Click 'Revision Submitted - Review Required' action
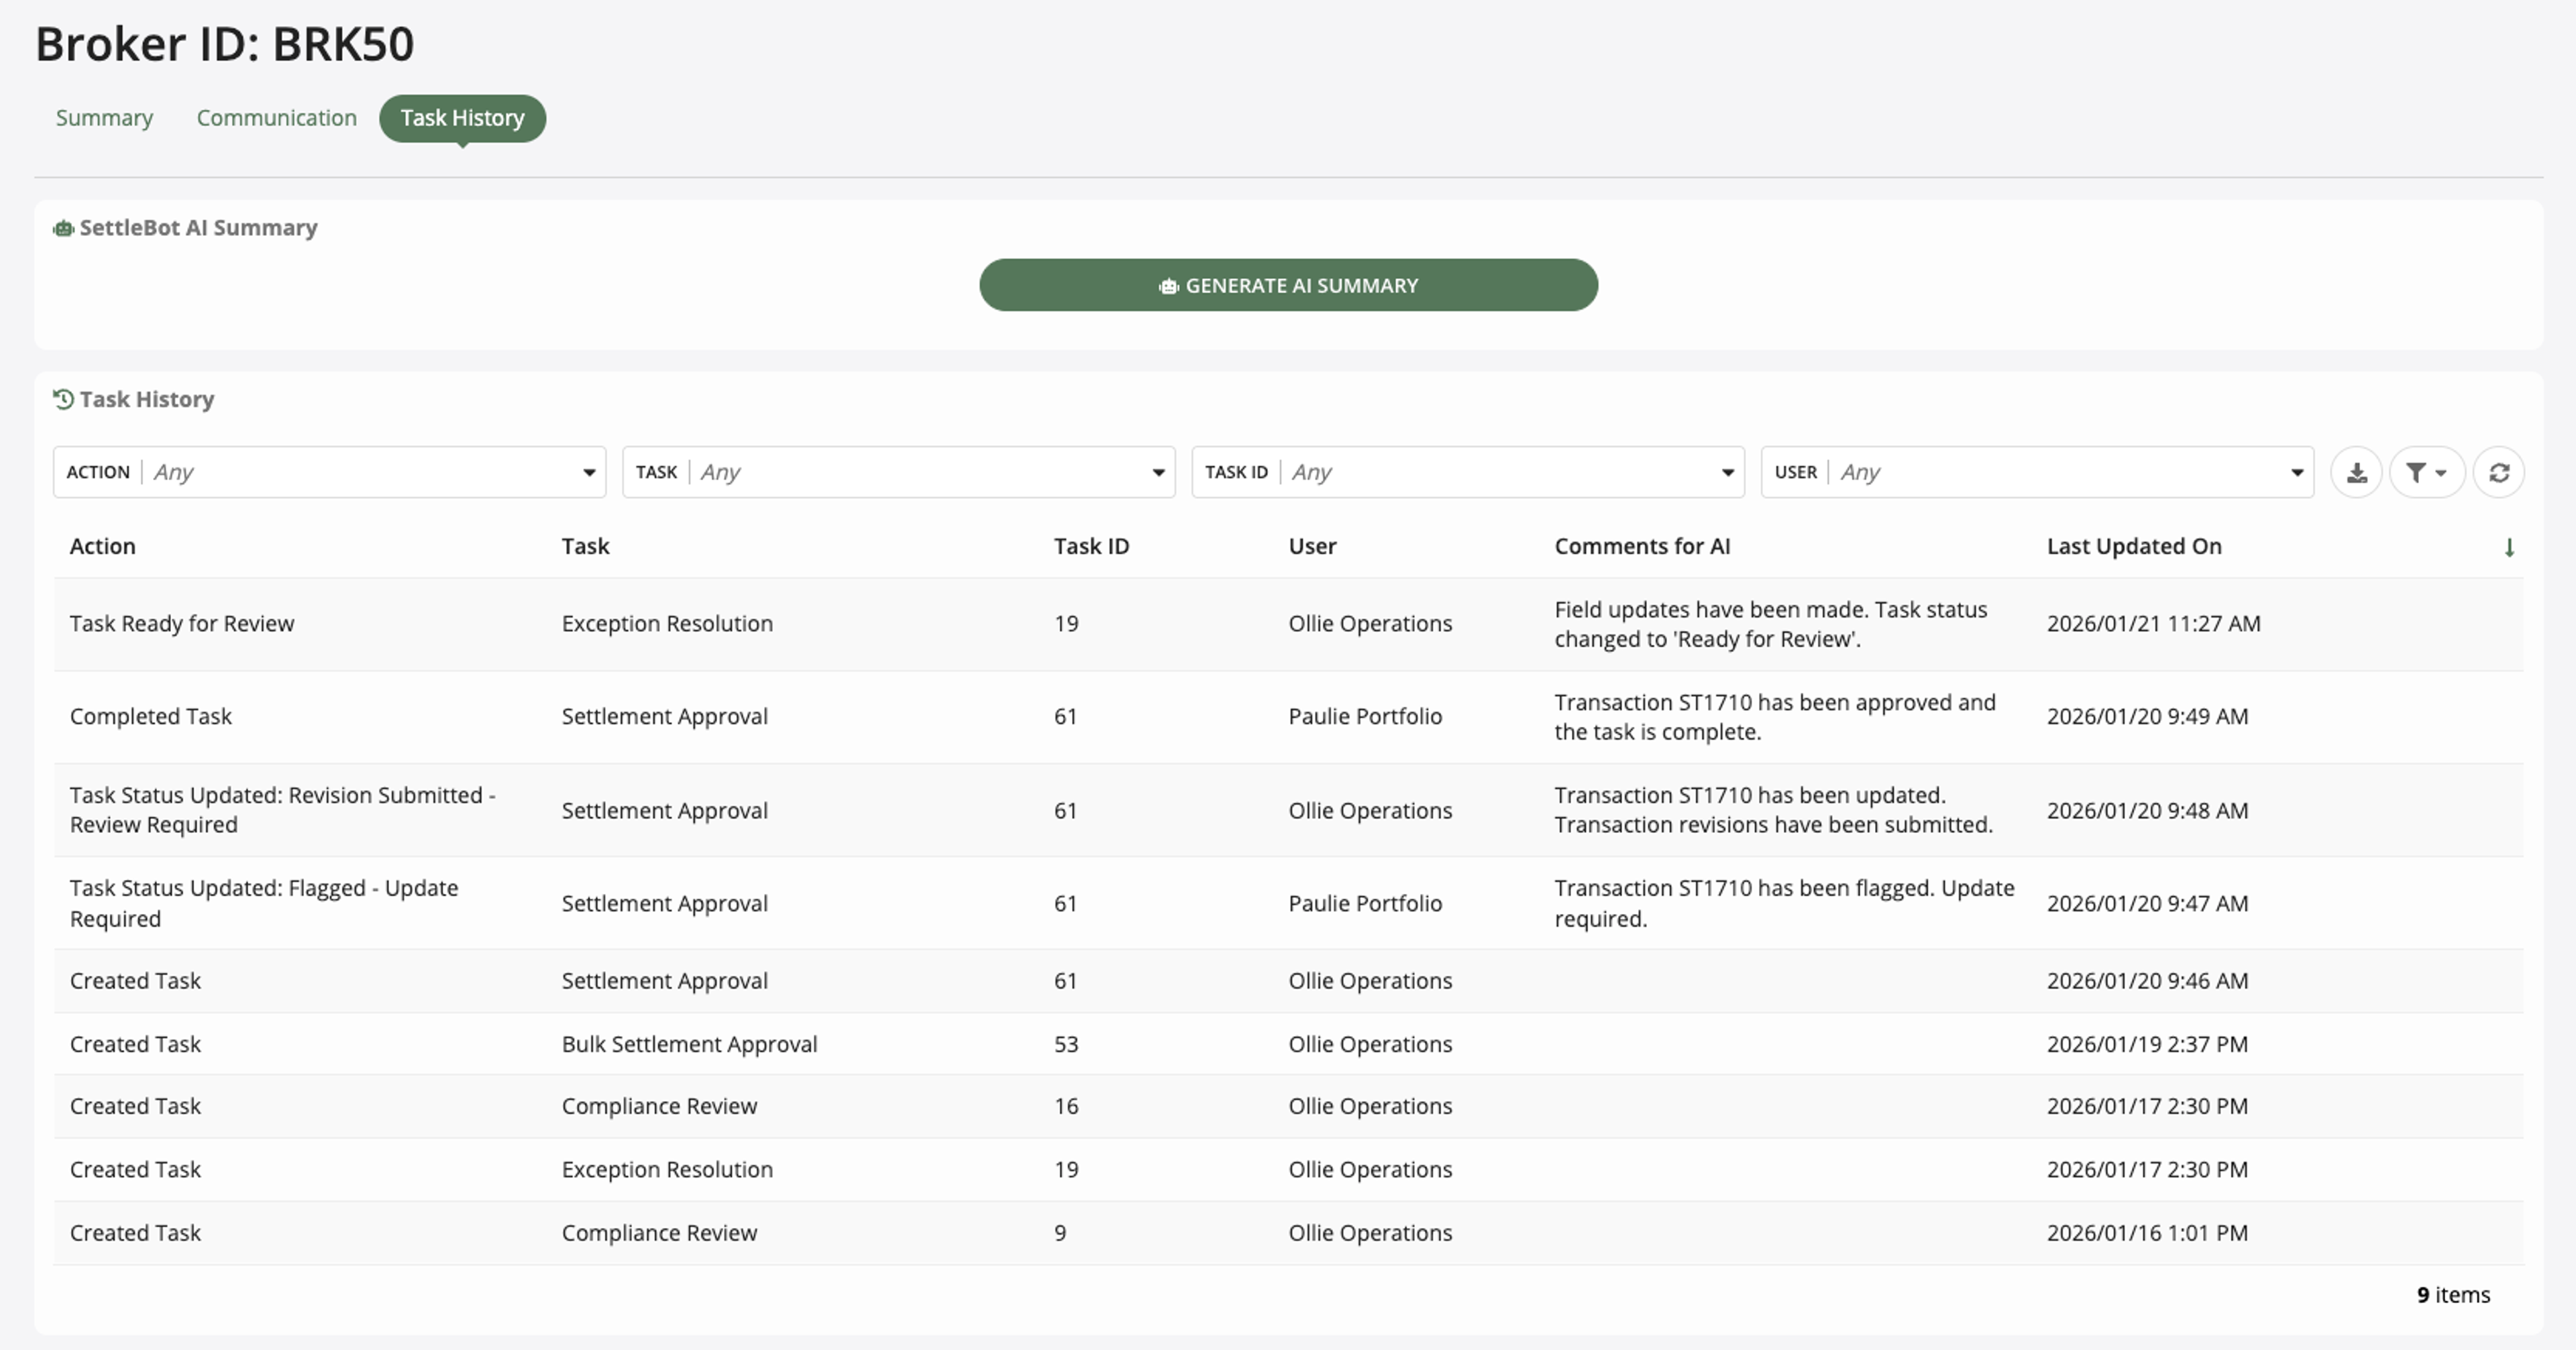Screen dimensions: 2576x1350 (x=282, y=810)
